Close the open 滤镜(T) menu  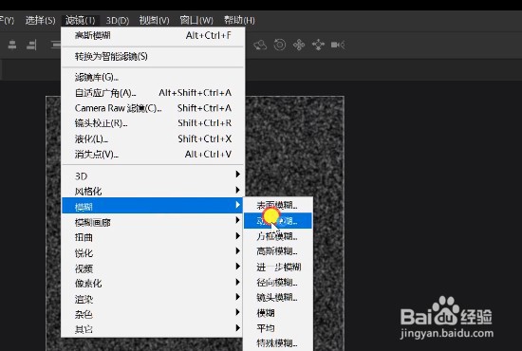81,20
